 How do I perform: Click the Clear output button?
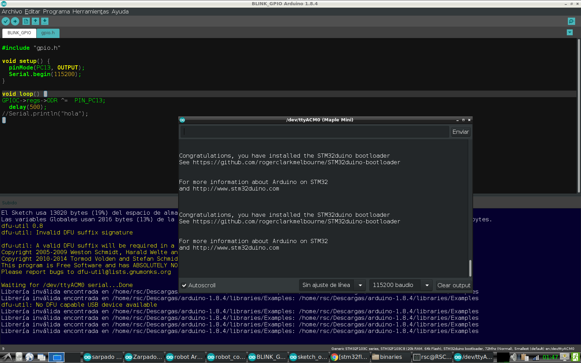coord(454,285)
